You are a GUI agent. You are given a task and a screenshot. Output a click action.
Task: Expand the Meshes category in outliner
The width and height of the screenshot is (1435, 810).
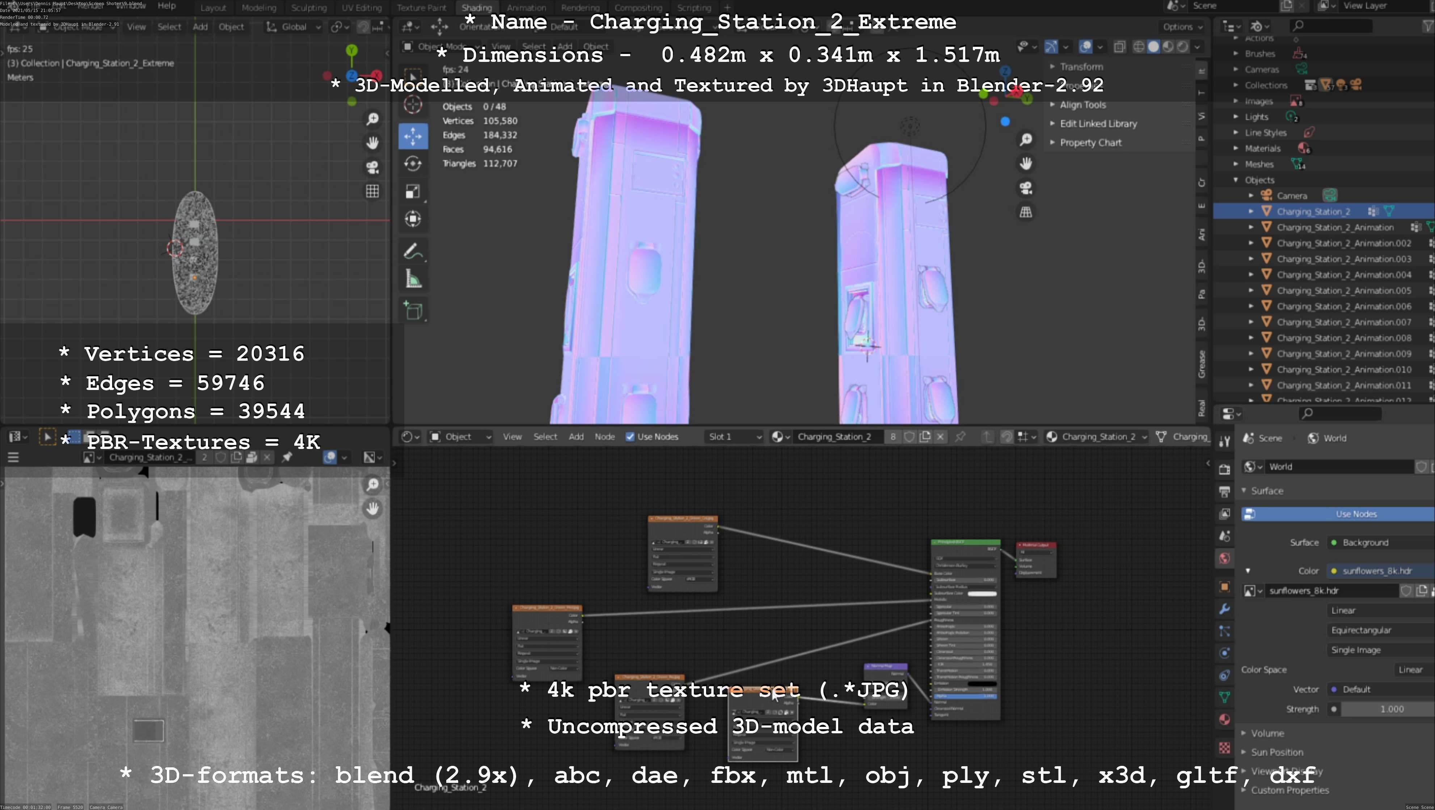[1236, 164]
